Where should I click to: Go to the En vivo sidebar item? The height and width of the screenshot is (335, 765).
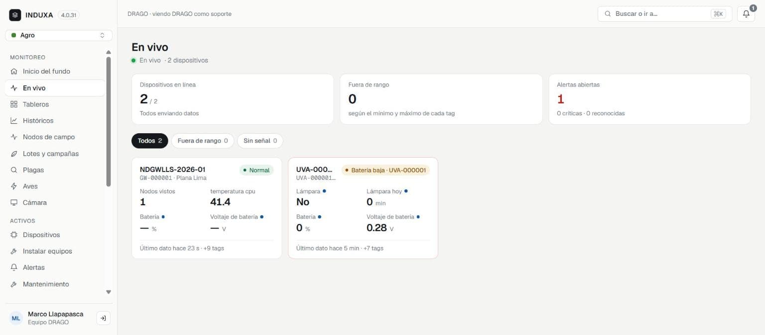click(55, 88)
